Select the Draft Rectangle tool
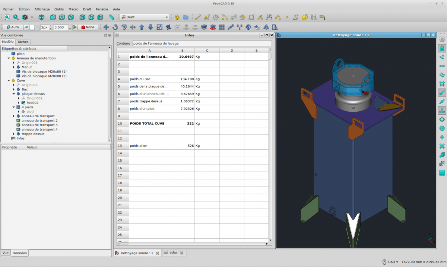The image size is (447, 267). click(x=251, y=17)
